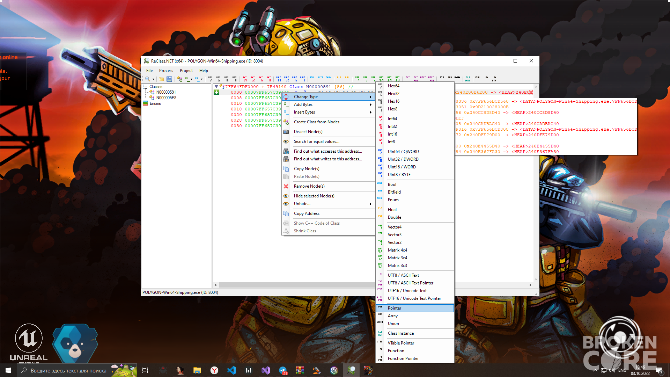Select the Bool type toolbar icon
This screenshot has width=670, height=377.
point(312,78)
